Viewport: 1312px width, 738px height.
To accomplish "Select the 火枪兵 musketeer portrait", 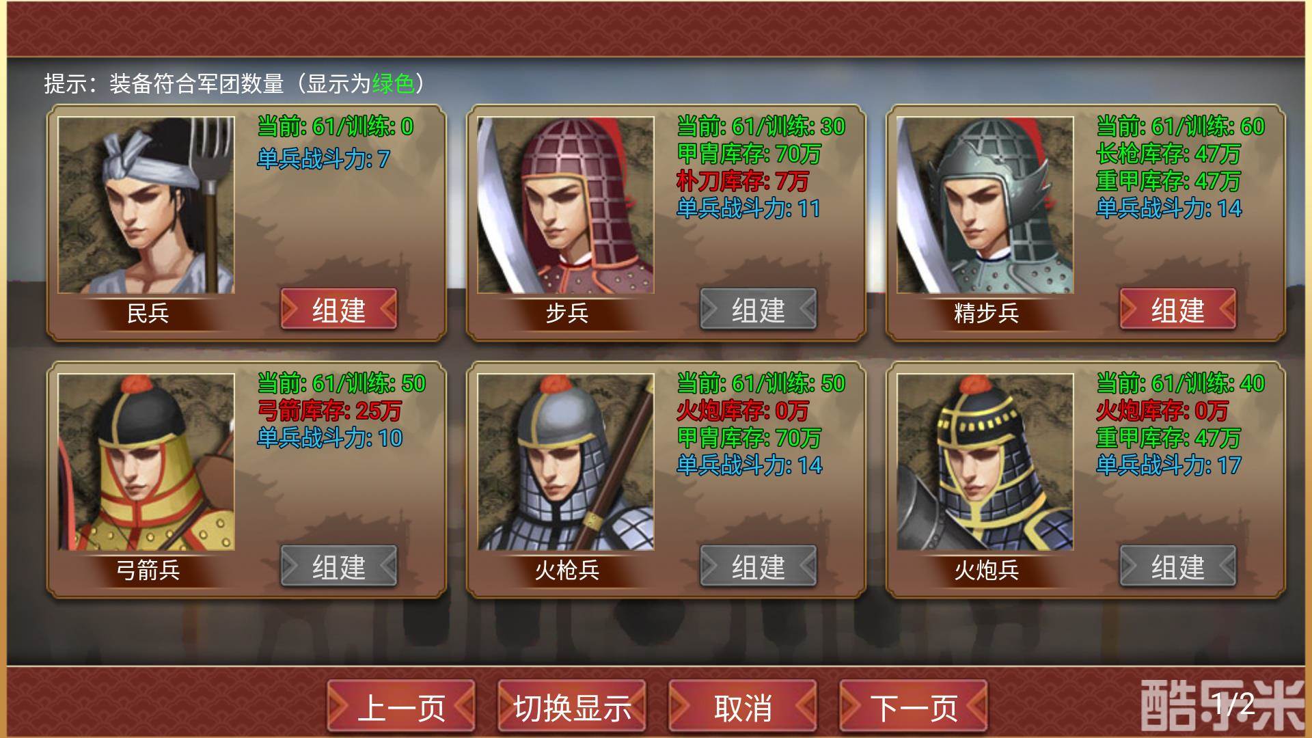I will click(566, 462).
